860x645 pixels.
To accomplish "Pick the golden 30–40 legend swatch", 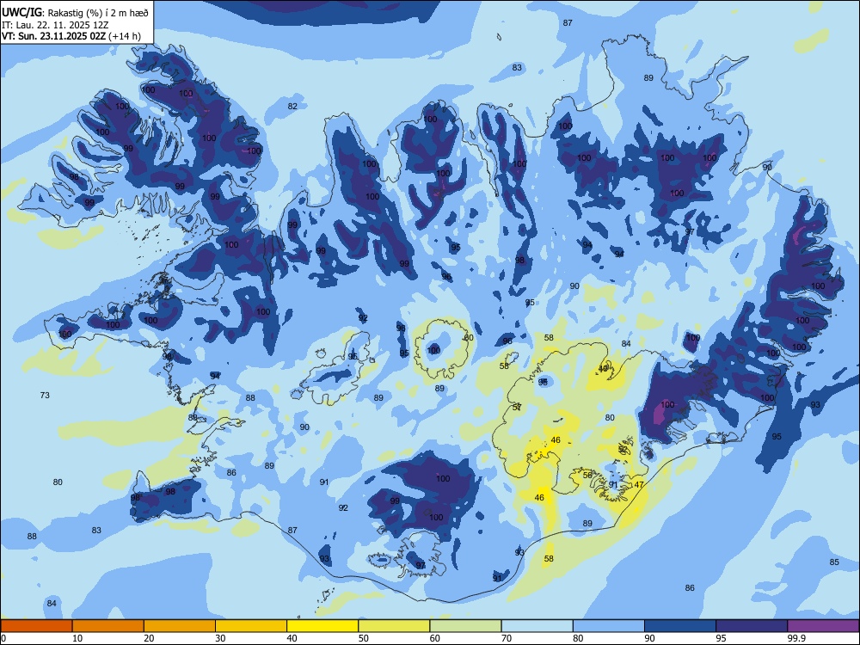I will (x=251, y=626).
